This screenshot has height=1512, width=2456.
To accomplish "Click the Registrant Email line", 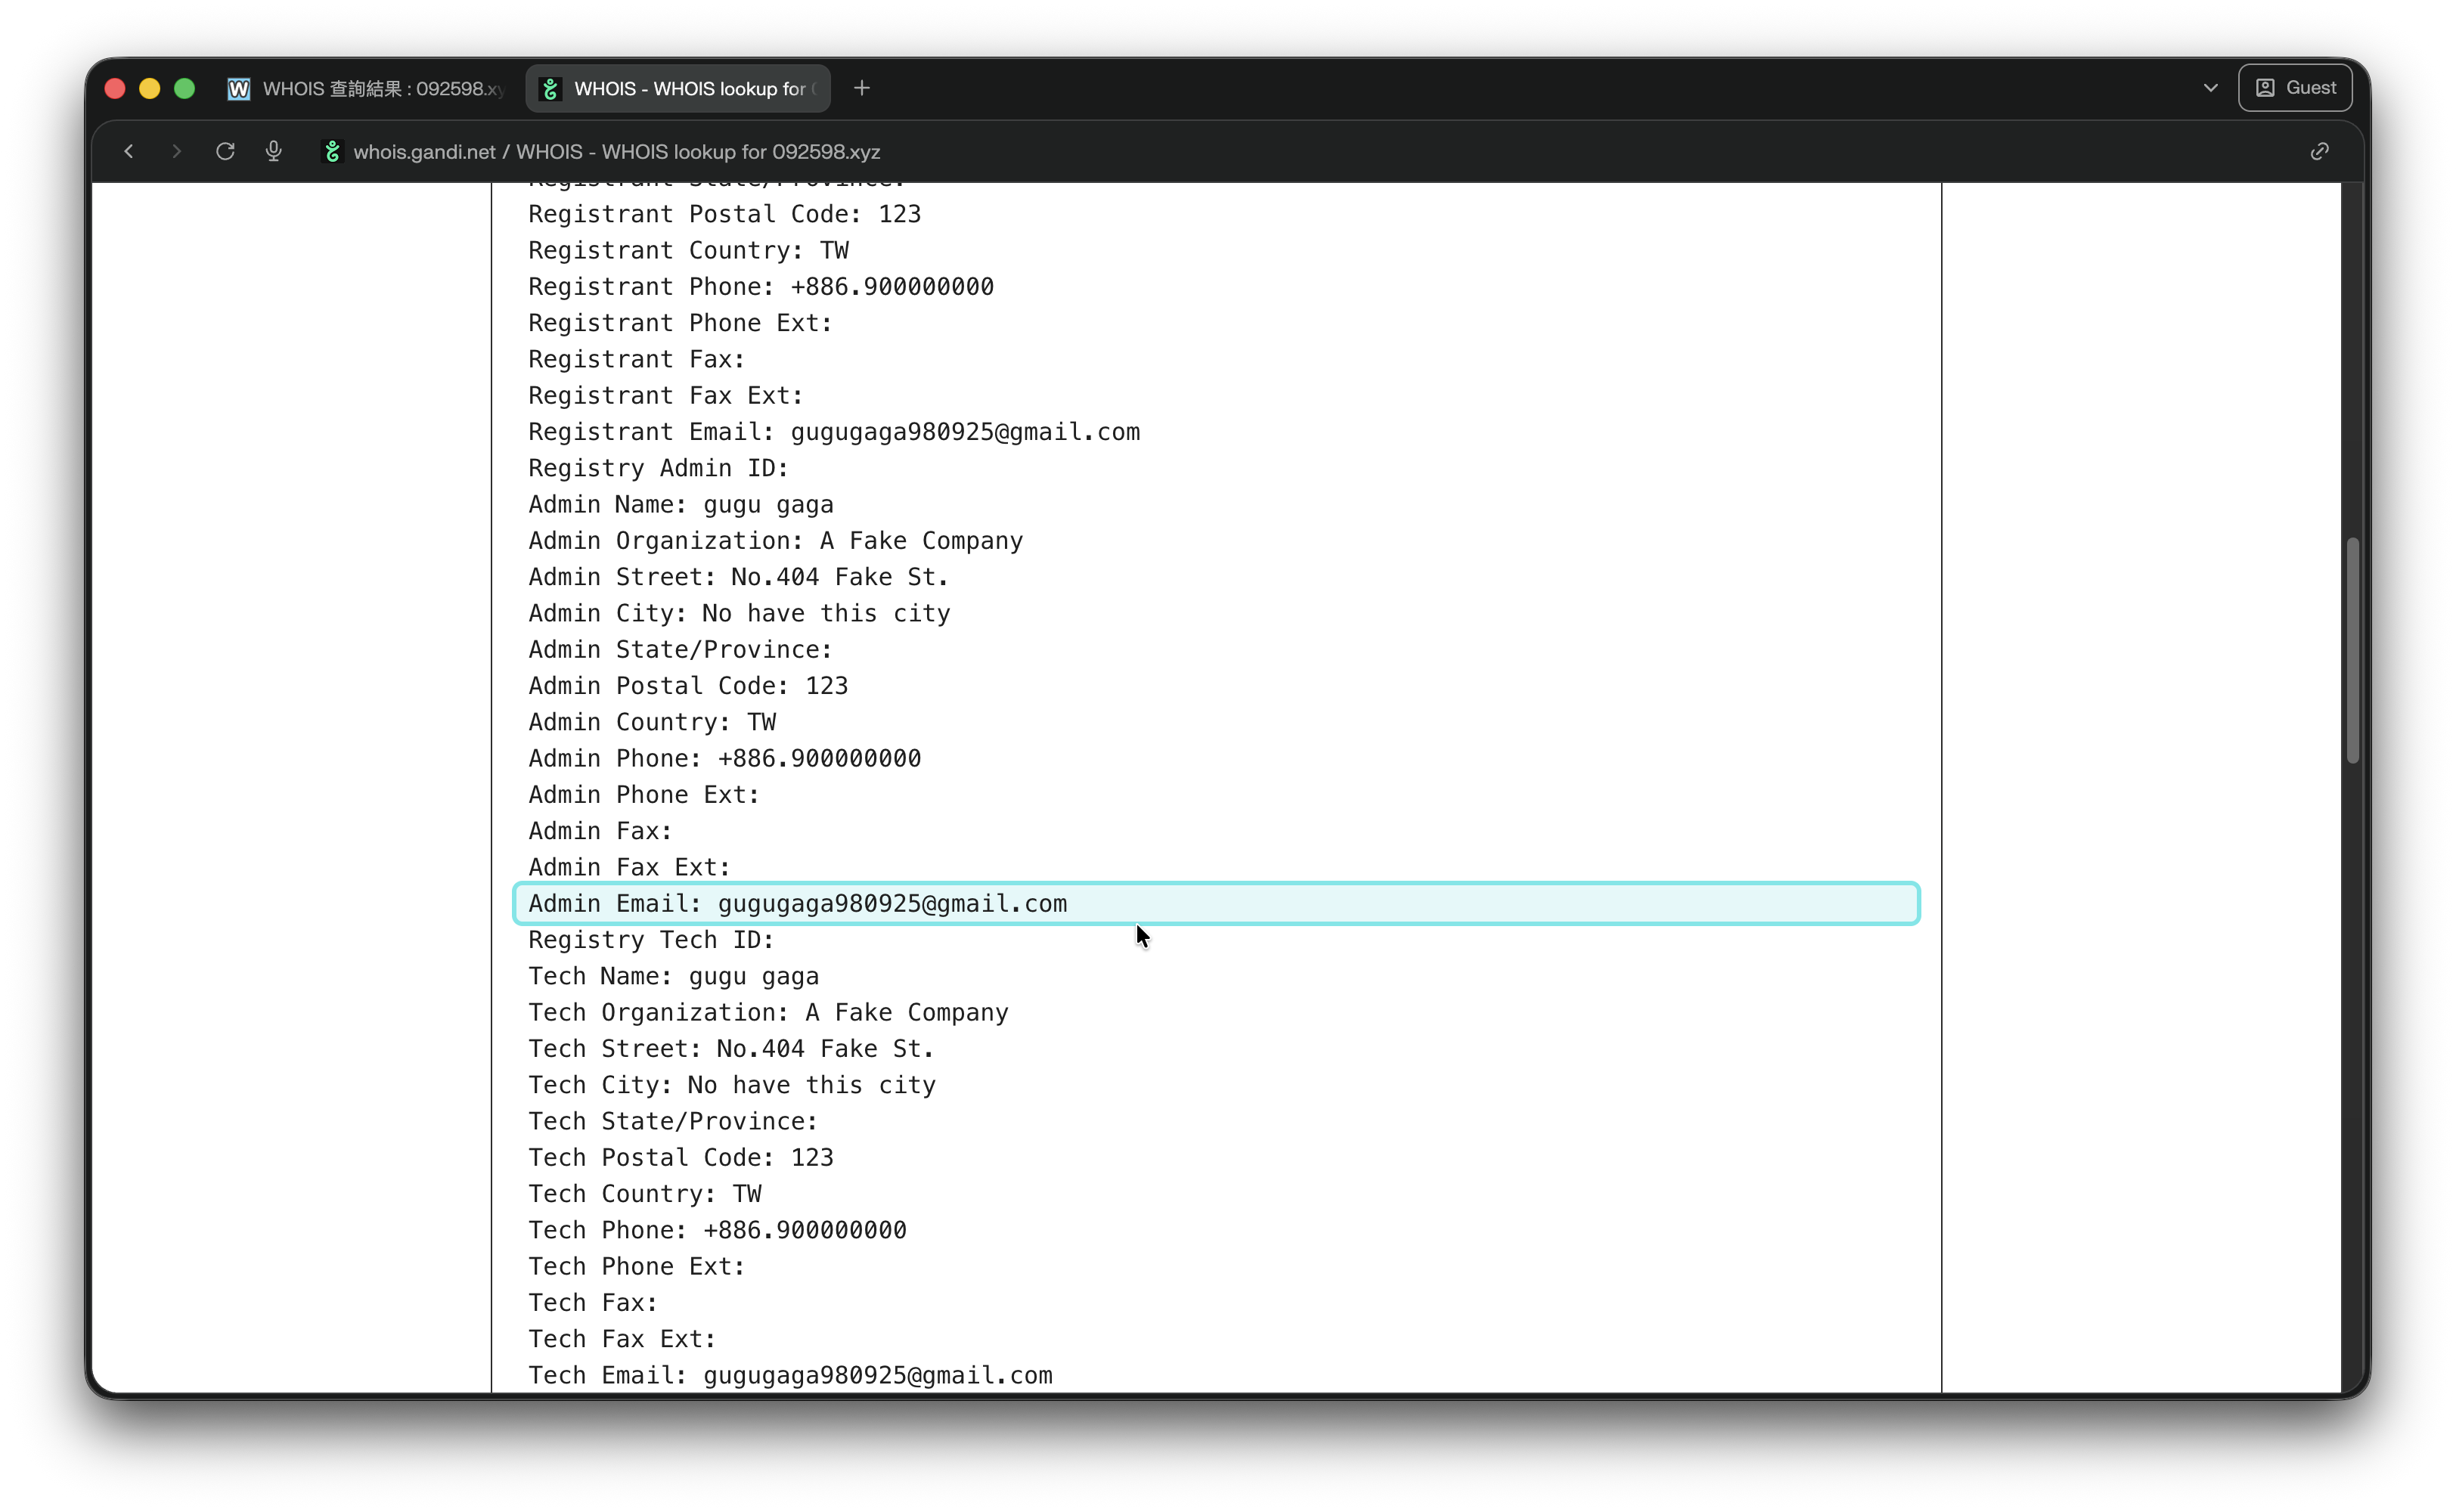I will pos(834,432).
